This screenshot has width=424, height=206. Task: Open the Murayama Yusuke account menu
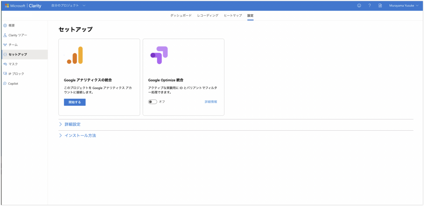(x=404, y=6)
